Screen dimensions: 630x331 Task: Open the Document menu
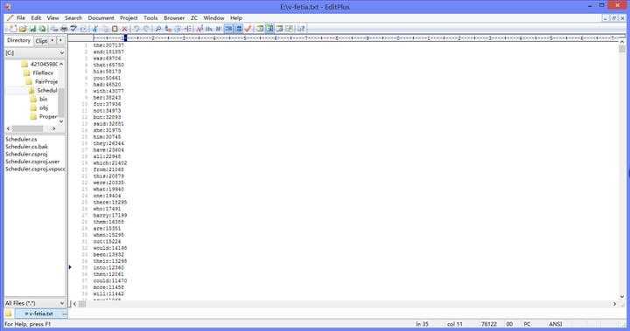click(x=101, y=18)
